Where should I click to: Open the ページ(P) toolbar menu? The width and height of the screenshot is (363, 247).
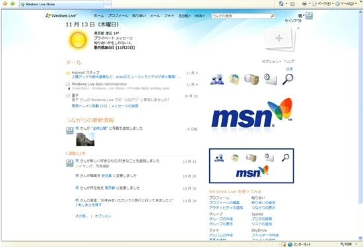[x=322, y=4]
